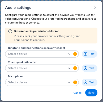103x102 pixels.
Task: Click the play icon on Microphone Test button
Action: [x=85, y=82]
